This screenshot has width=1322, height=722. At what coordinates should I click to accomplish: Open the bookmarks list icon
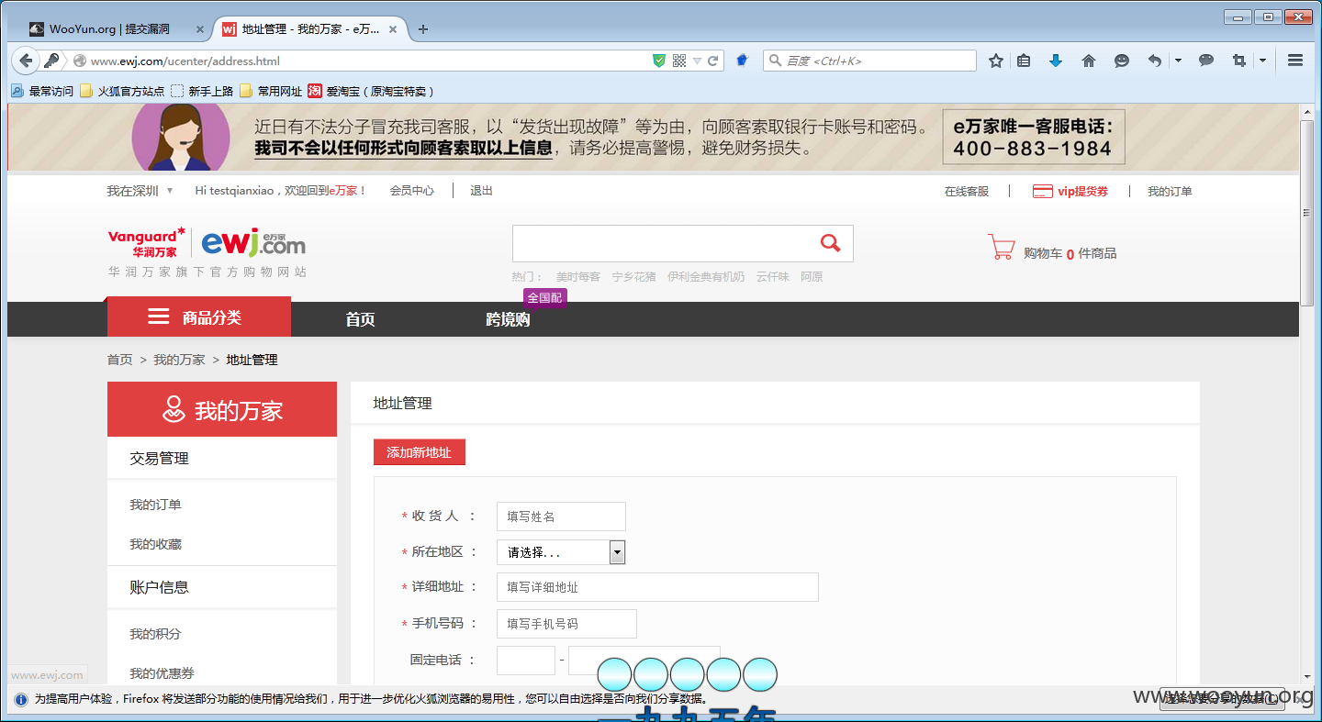coord(1024,61)
